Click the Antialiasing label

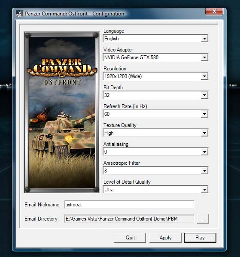(x=116, y=144)
